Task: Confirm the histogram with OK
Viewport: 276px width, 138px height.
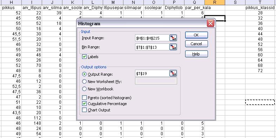Action: [196, 35]
